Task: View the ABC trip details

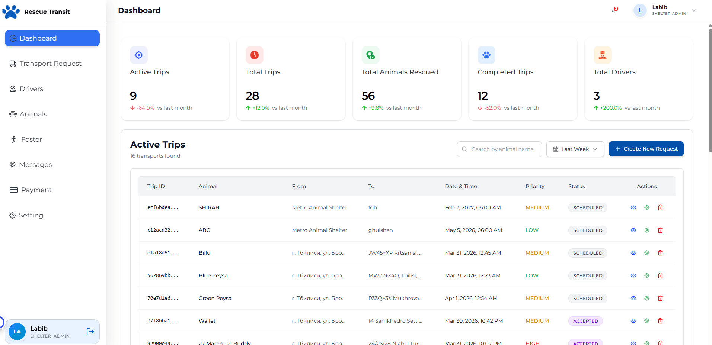Action: tap(633, 230)
